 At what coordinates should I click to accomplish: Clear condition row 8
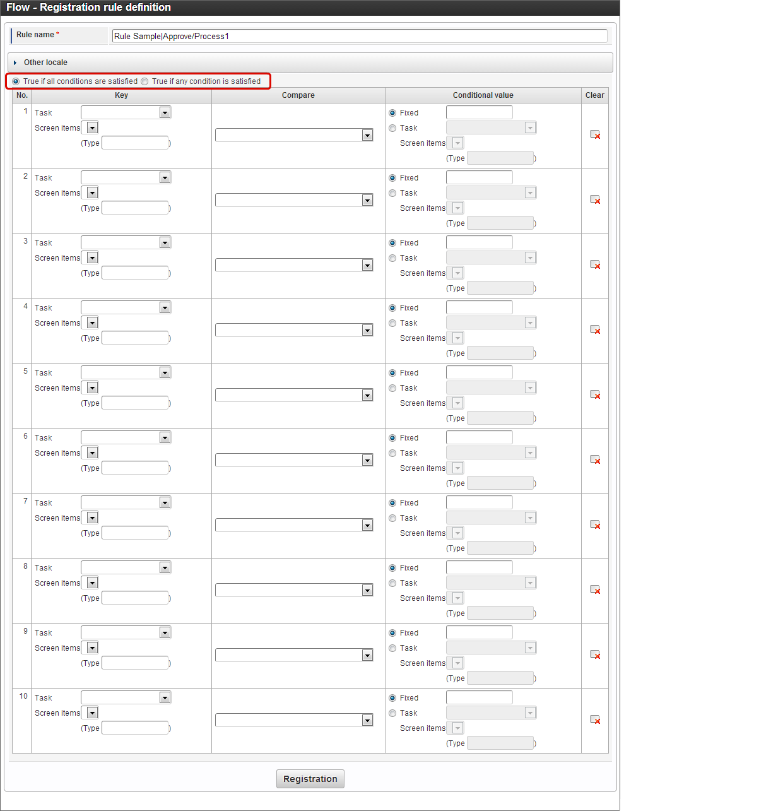click(595, 589)
